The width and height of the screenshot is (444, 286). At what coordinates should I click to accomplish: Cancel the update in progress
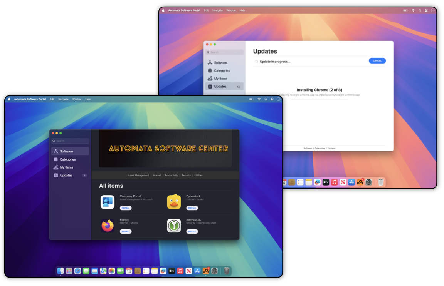(377, 60)
